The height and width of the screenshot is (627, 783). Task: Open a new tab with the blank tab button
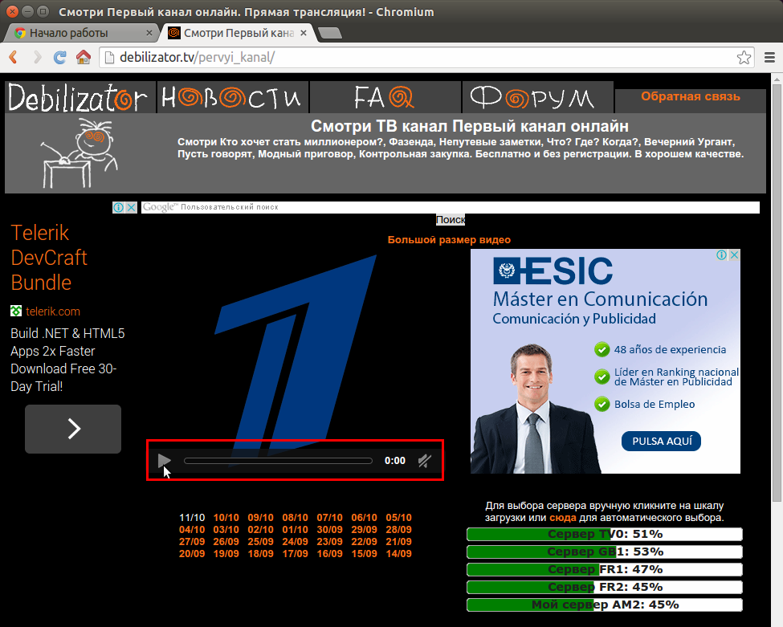330,33
